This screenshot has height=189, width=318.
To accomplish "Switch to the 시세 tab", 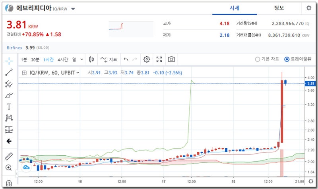I will tap(235, 8).
